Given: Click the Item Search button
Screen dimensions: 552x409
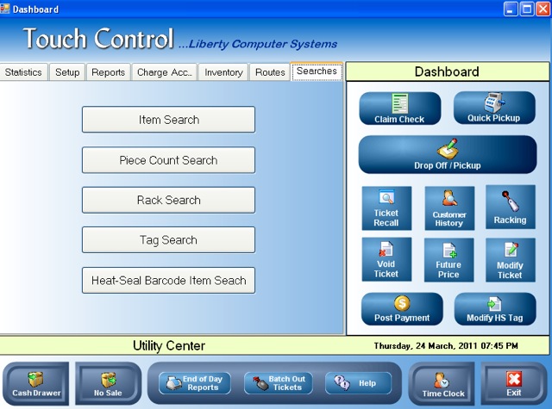Looking at the screenshot, I should click(168, 120).
